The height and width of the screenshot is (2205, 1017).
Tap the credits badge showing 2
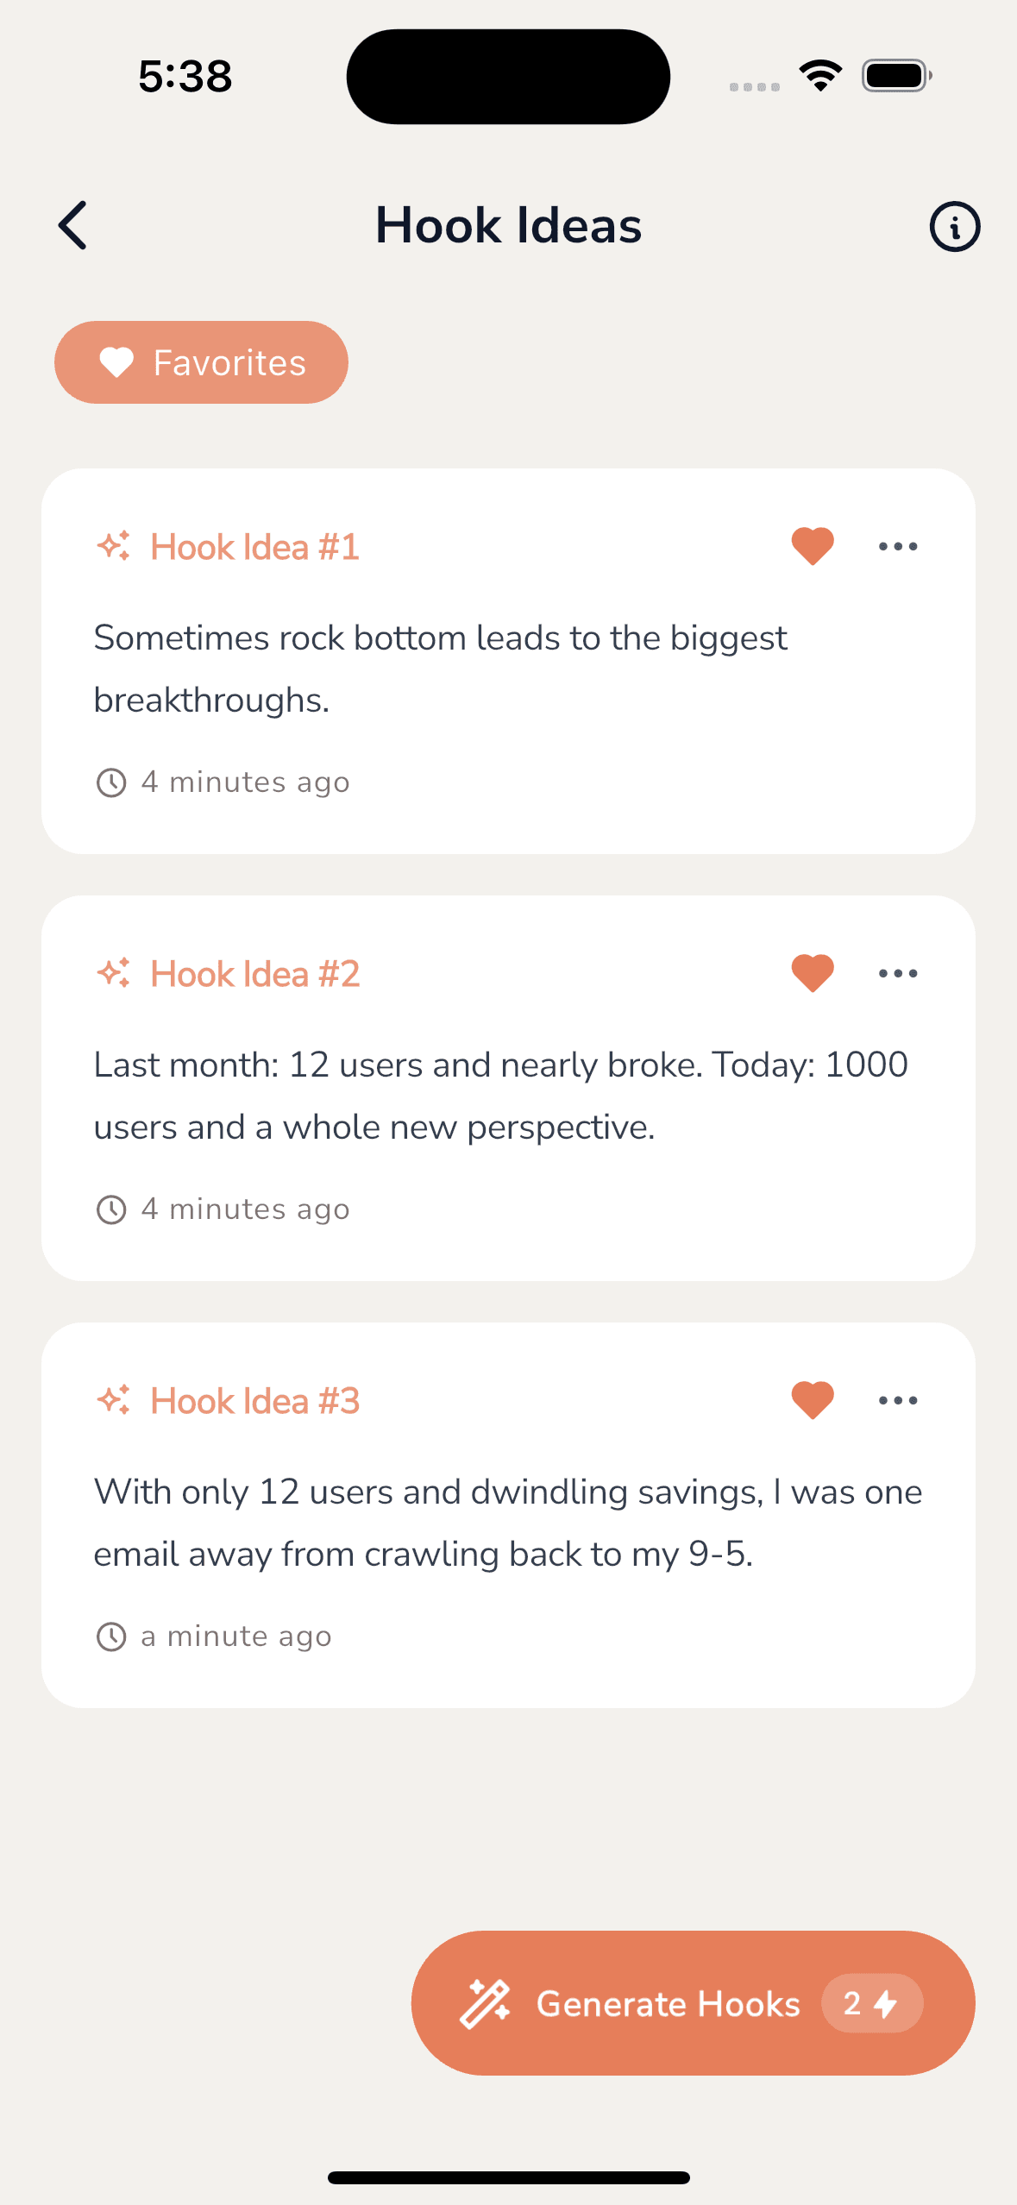[871, 2003]
